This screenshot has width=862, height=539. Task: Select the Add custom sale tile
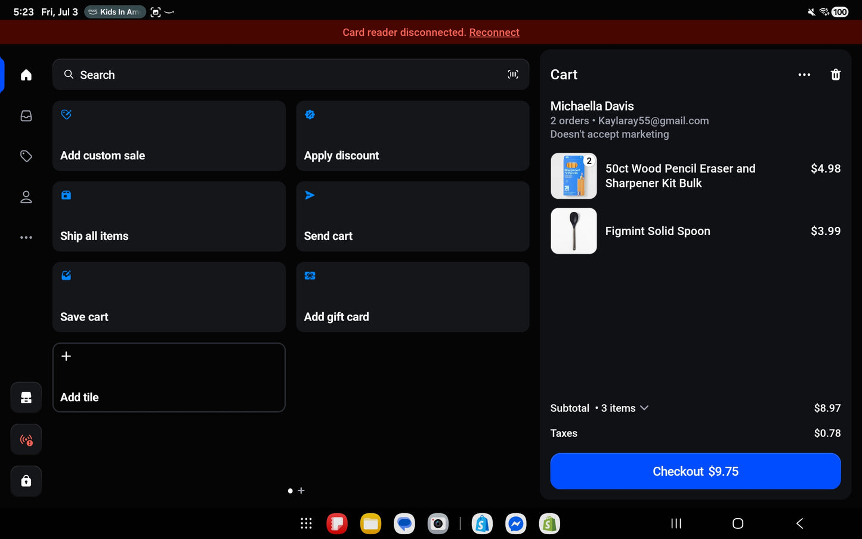pos(169,136)
